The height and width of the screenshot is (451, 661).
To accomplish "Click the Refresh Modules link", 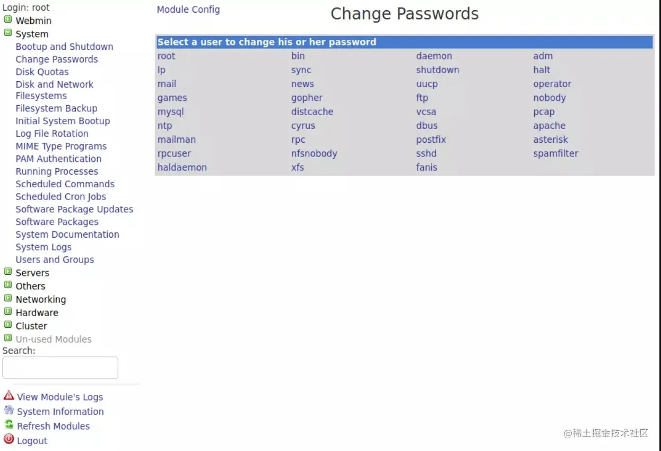I will click(53, 426).
